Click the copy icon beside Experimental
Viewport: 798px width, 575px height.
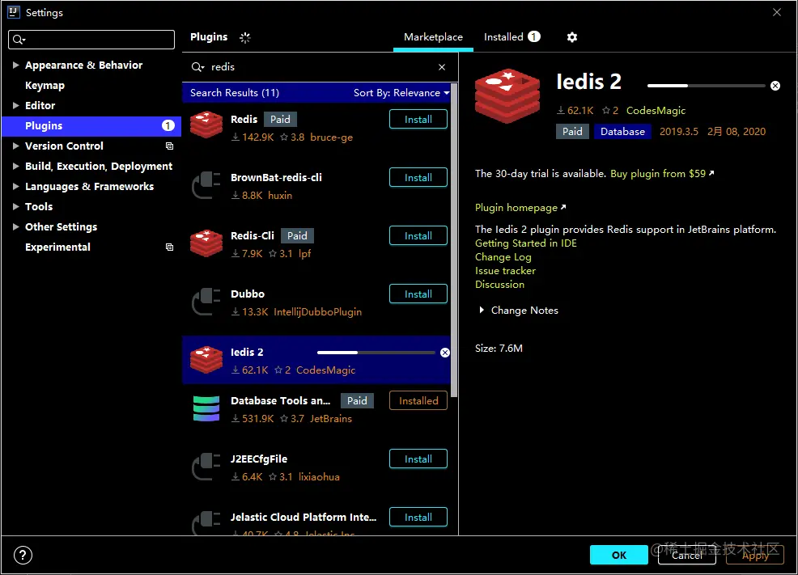[x=169, y=247]
